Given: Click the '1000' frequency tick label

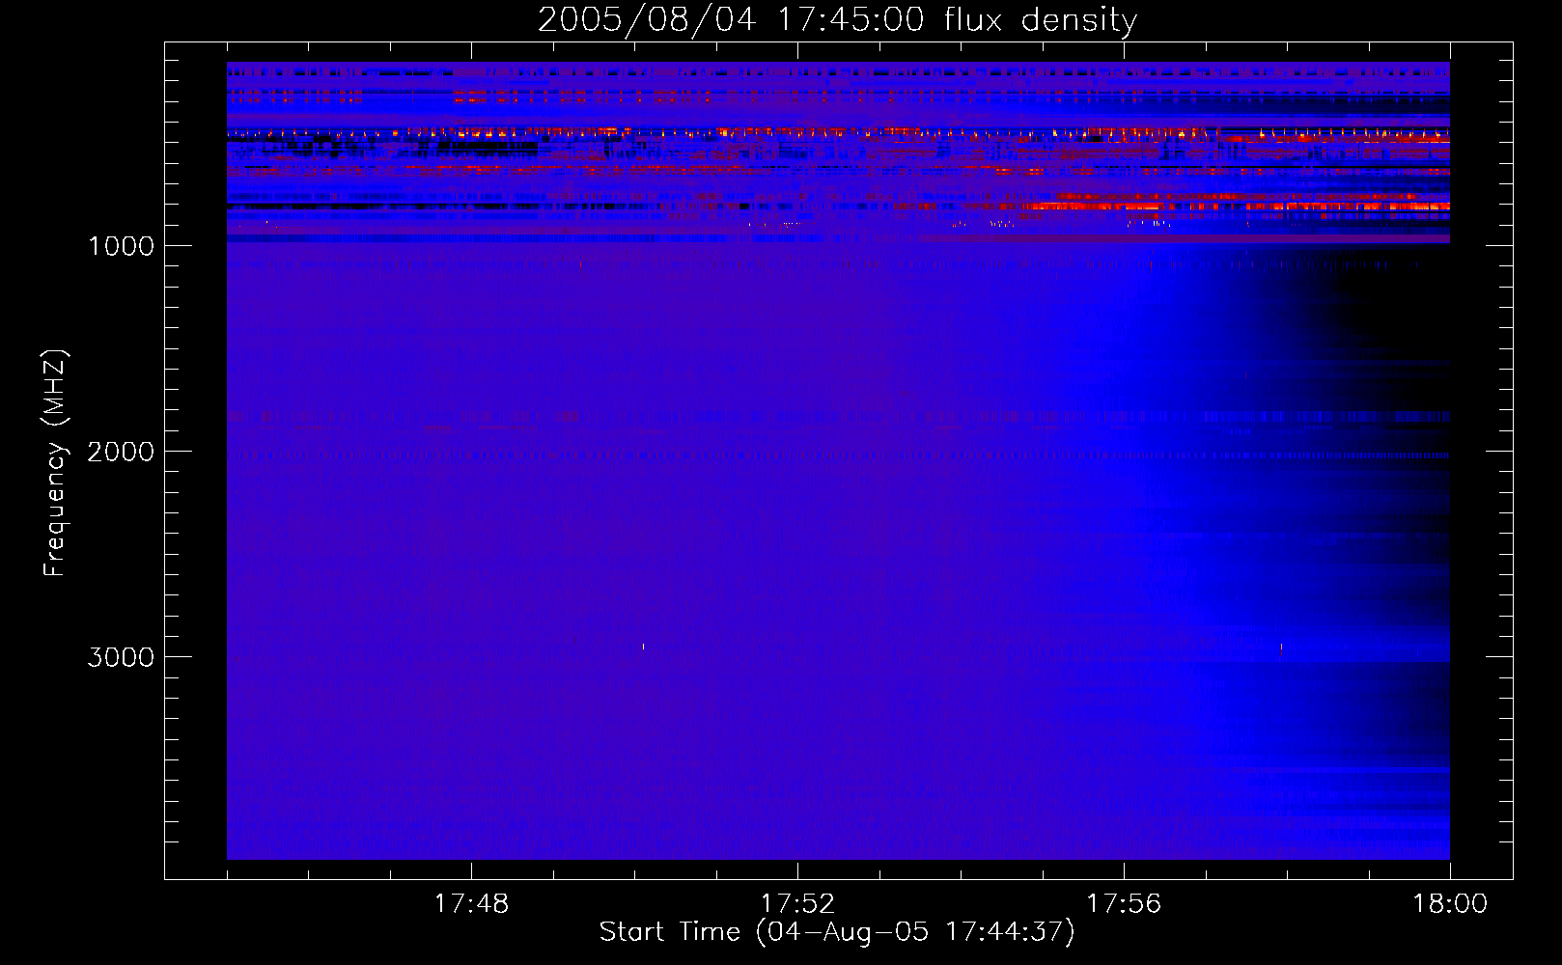Looking at the screenshot, I should tap(122, 246).
